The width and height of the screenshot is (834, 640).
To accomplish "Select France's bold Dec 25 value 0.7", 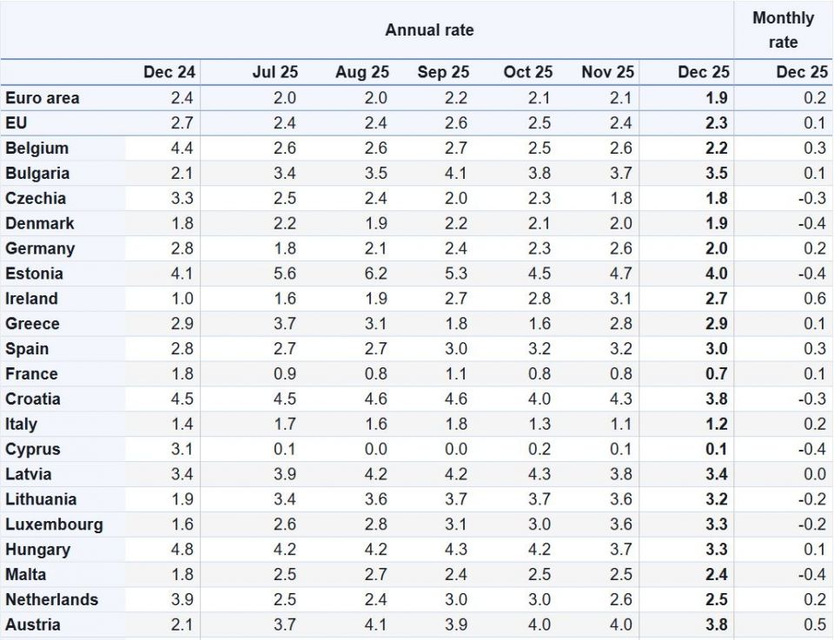I will point(717,374).
